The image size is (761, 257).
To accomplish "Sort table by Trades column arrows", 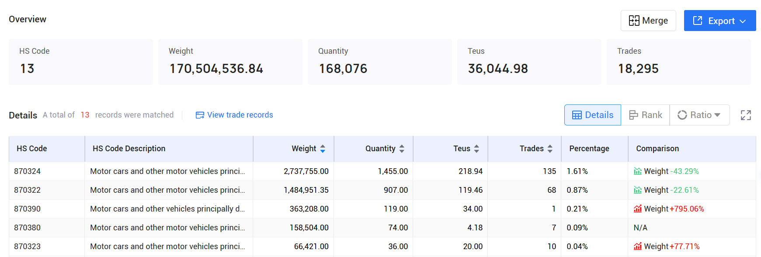I will pos(550,149).
